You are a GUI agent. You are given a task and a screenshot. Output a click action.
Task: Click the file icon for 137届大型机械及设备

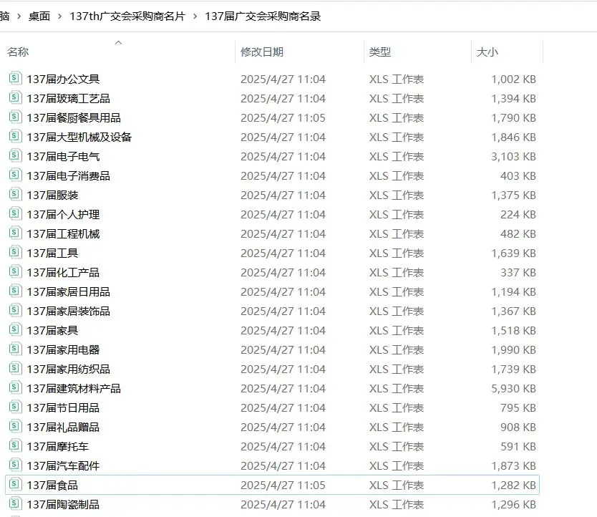point(15,136)
